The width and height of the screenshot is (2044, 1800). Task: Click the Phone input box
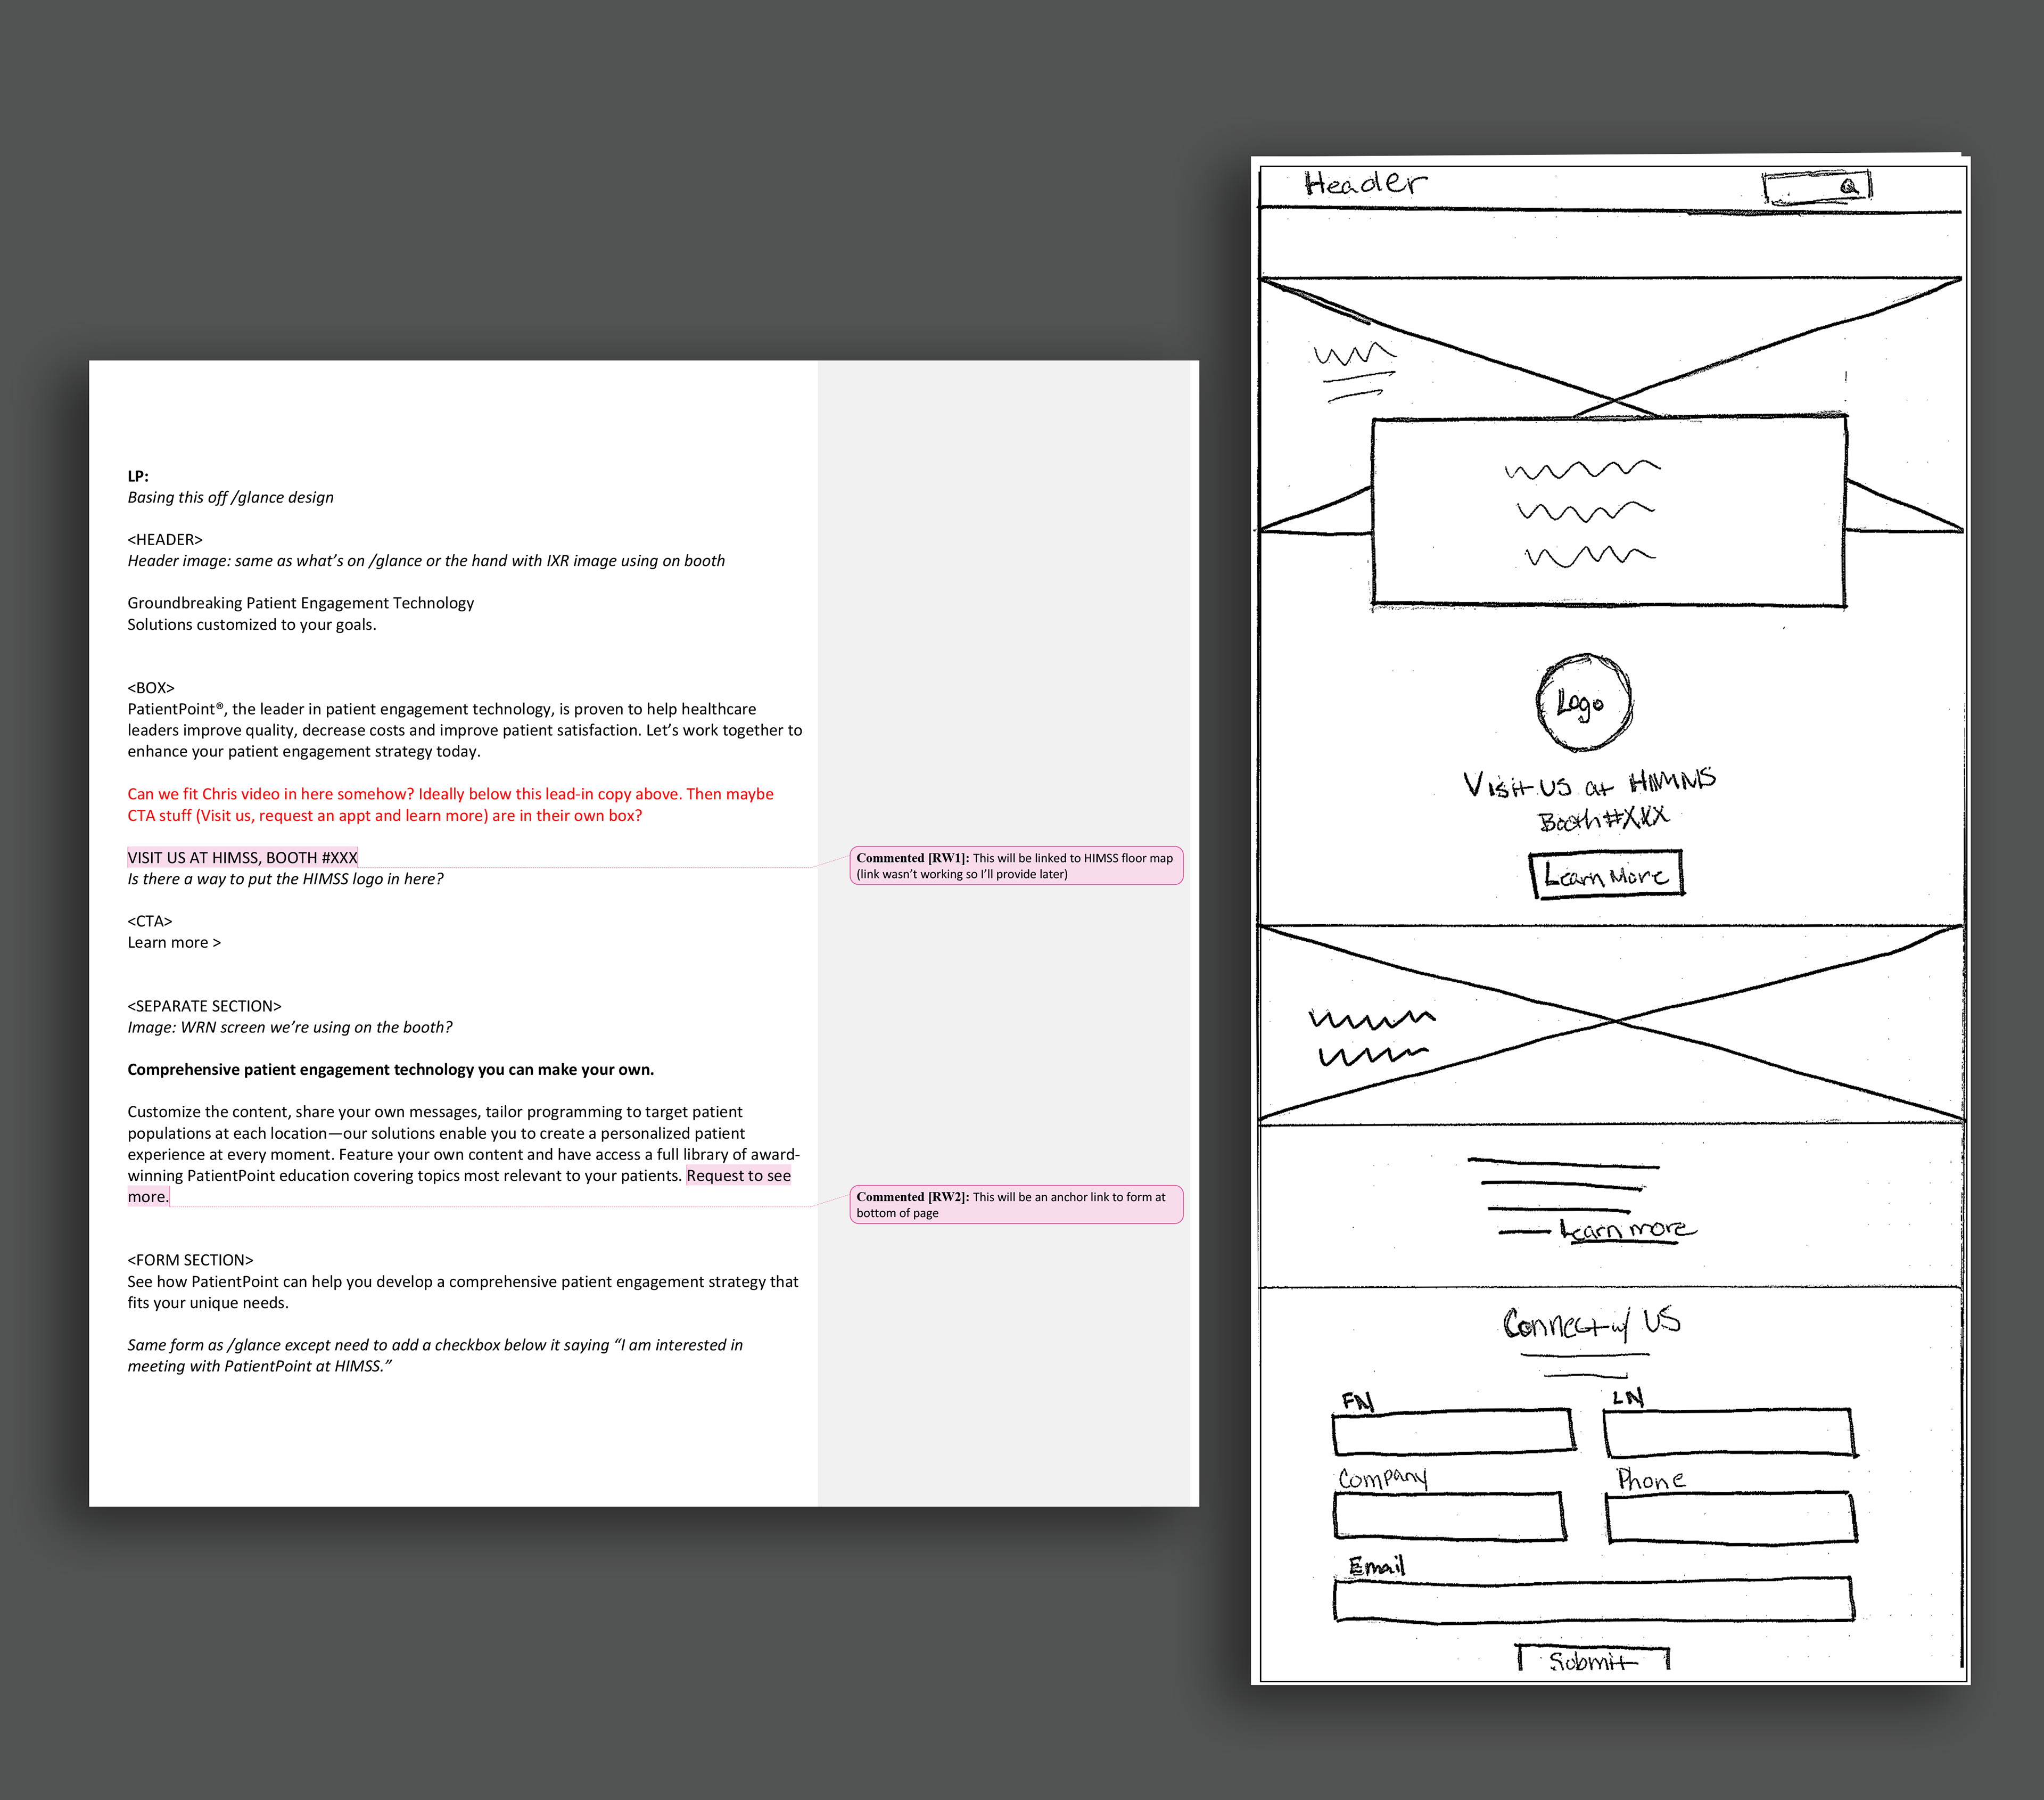(1731, 1517)
